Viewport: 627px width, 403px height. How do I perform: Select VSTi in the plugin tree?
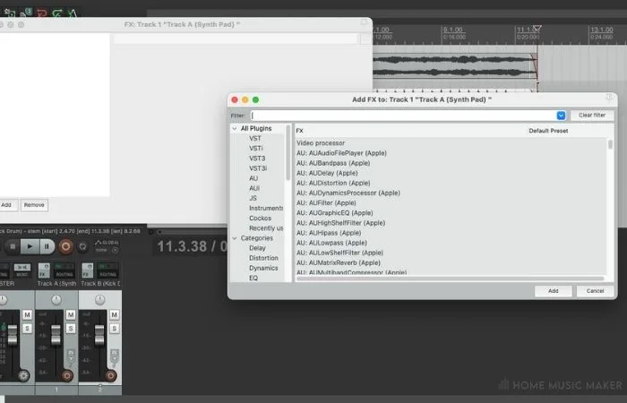256,149
